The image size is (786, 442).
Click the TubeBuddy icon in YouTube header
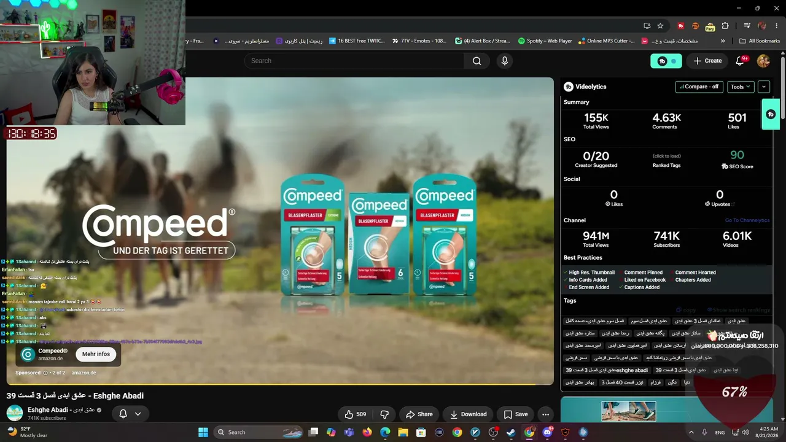point(666,61)
